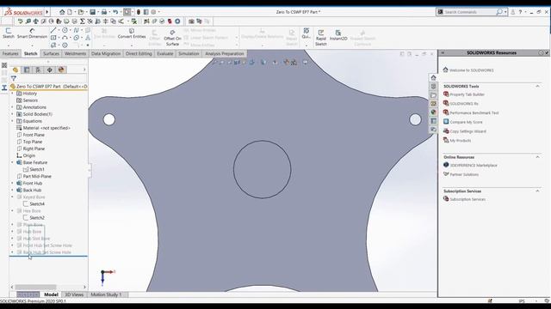This screenshot has height=309, width=551.
Task: Expand the Equations node
Action: (12, 121)
